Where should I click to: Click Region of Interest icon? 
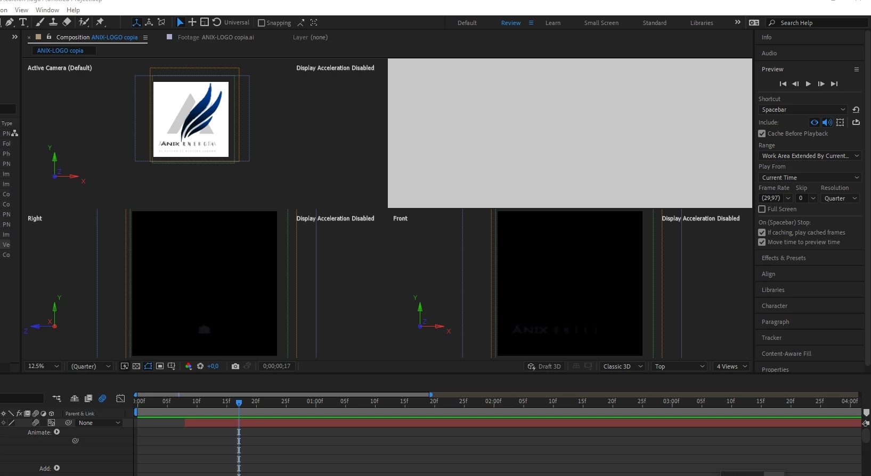pos(160,366)
